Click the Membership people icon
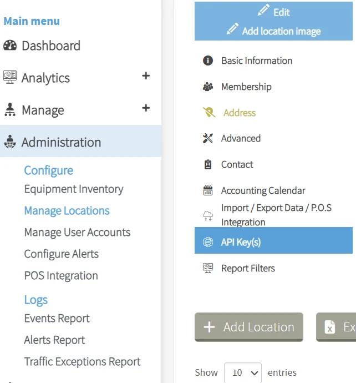Screen dimensions: 356x383 coord(208,87)
